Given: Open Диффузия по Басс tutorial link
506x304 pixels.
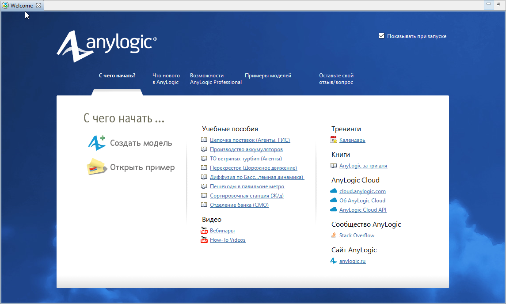Looking at the screenshot, I should click(x=257, y=177).
